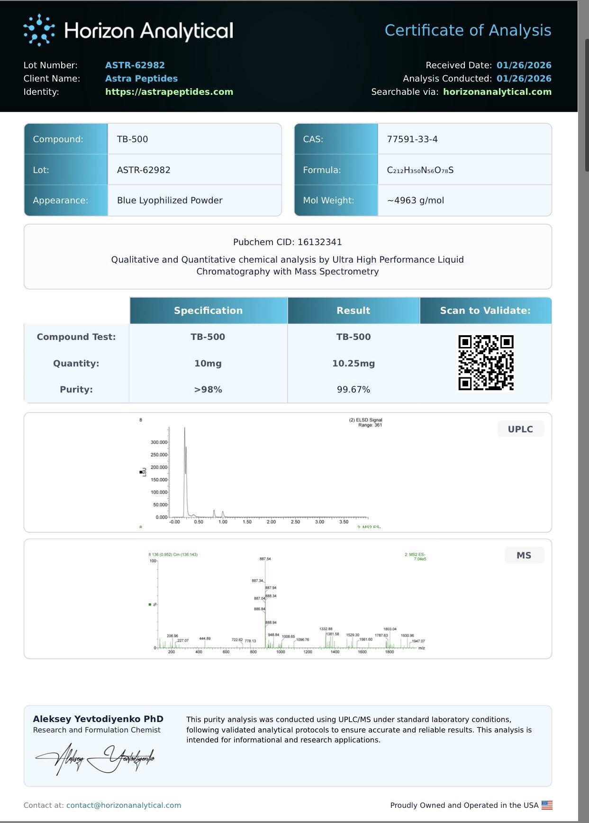
Task: Click the vertical scrollbar at right edge
Action: coord(586,95)
